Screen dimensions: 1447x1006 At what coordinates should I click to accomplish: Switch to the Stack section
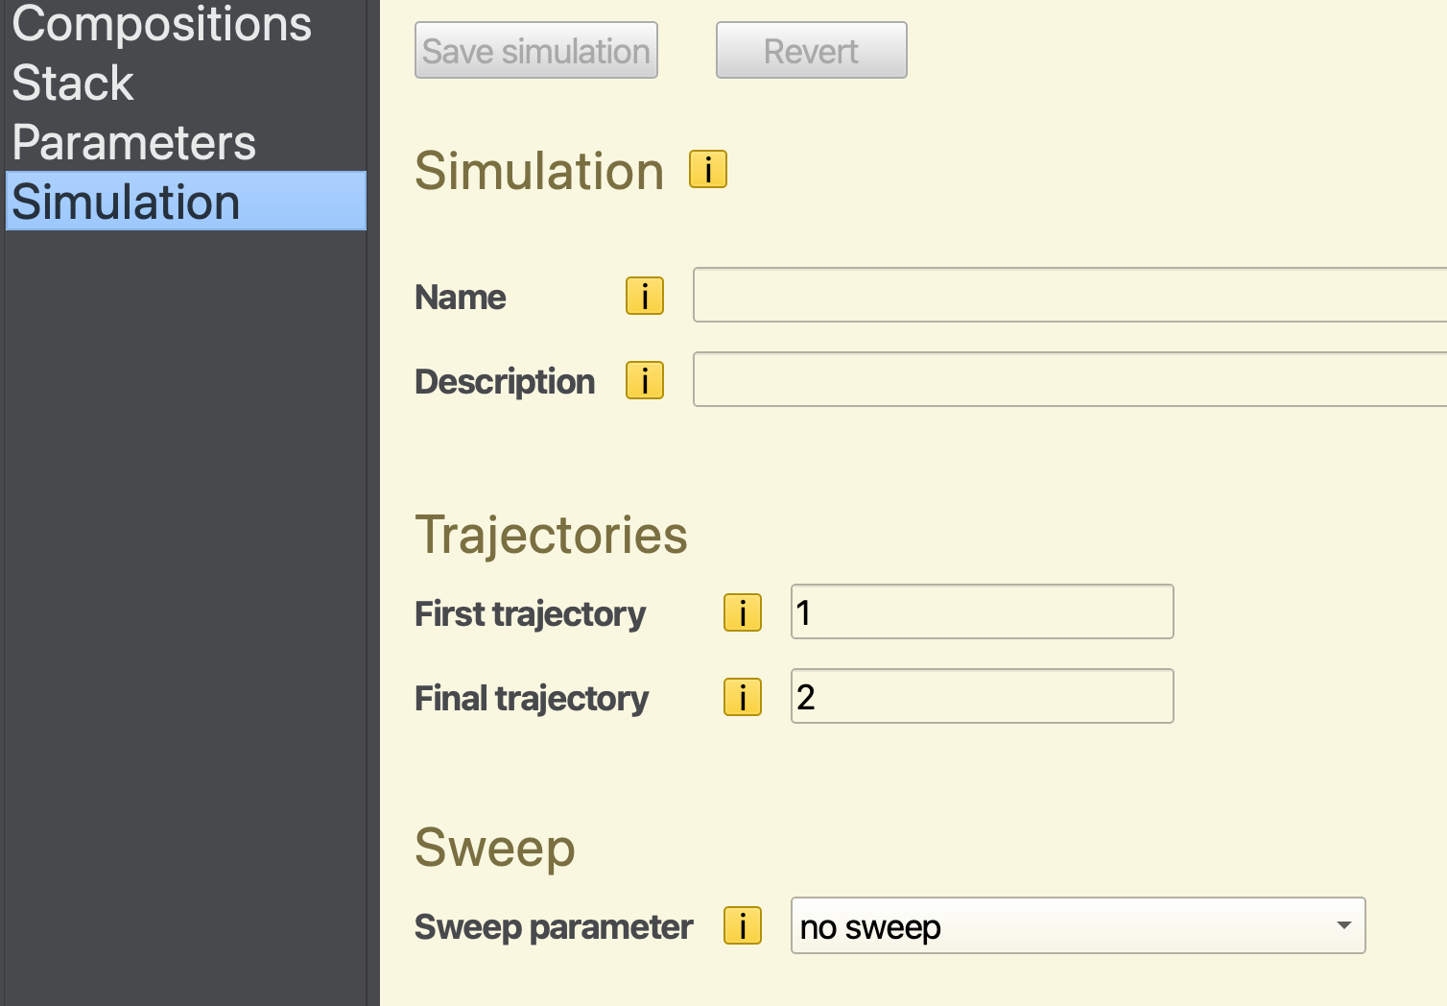click(x=73, y=83)
